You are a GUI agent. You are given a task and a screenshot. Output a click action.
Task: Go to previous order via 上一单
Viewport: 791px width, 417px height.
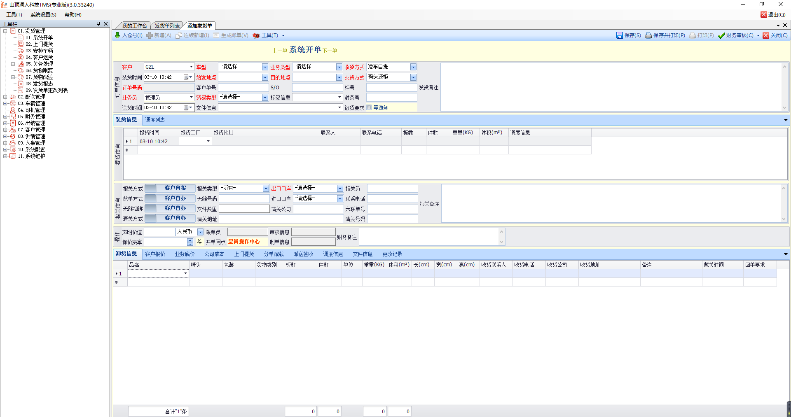[x=280, y=51]
